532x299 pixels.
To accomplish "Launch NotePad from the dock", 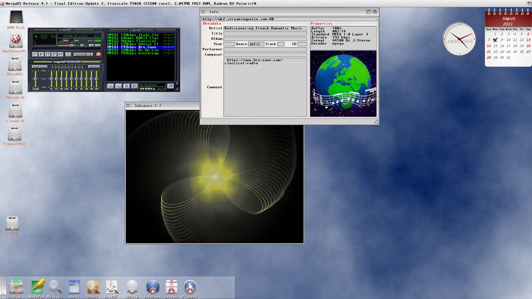I will pos(37,288).
